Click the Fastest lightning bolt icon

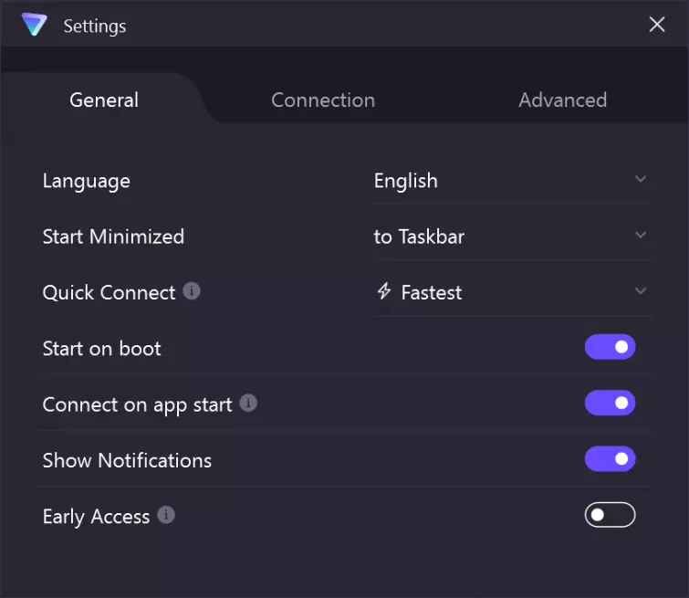tap(384, 291)
